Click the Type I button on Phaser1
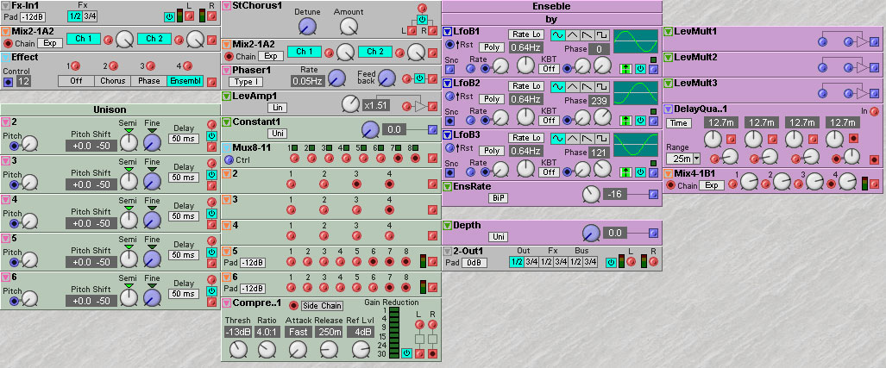This screenshot has width=886, height=368. [246, 81]
